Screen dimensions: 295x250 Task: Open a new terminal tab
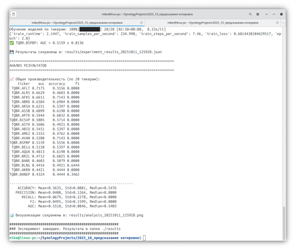[x=13, y=15]
